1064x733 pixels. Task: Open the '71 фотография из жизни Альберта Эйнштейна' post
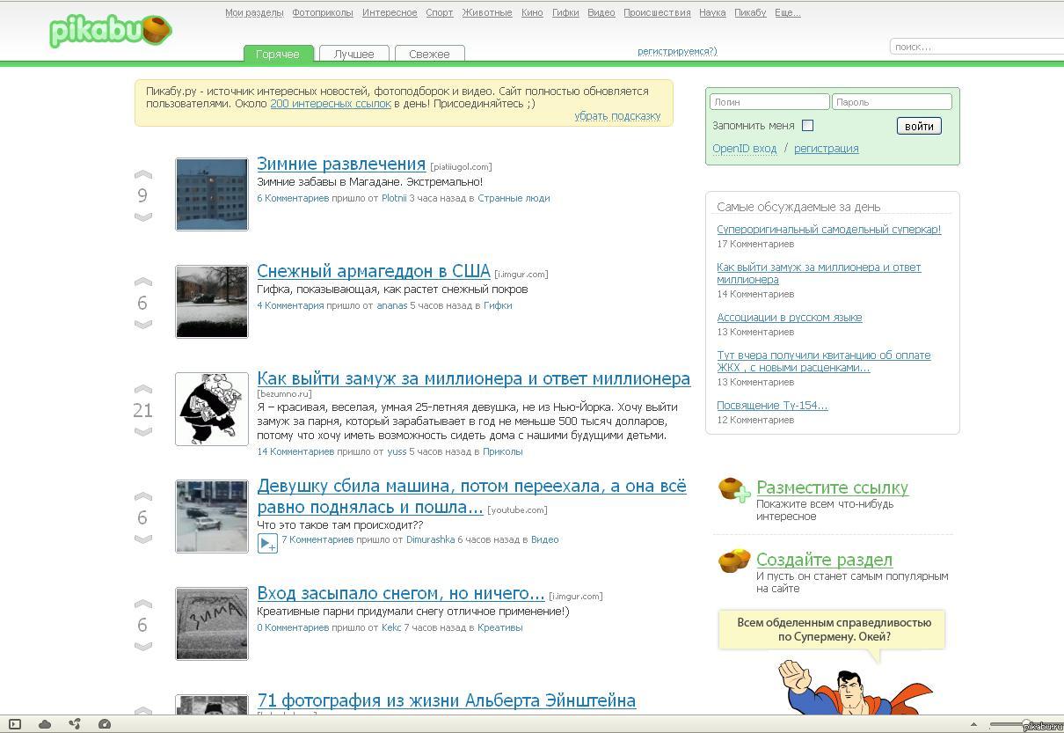click(x=446, y=700)
